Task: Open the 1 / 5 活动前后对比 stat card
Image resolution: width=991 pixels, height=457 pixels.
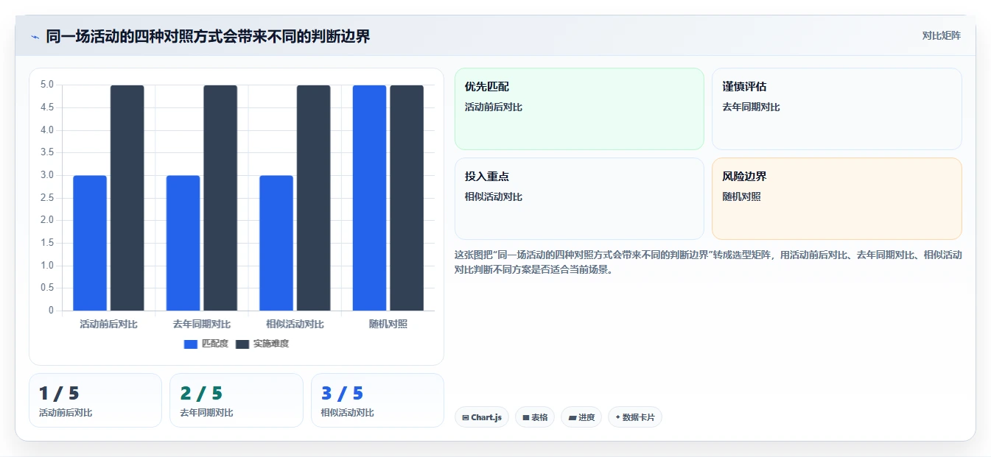Action: pyautogui.click(x=95, y=400)
